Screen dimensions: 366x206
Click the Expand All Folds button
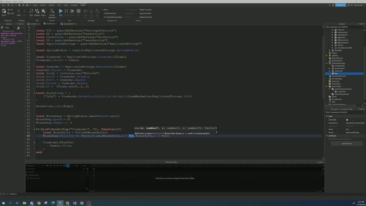[x=145, y=13]
